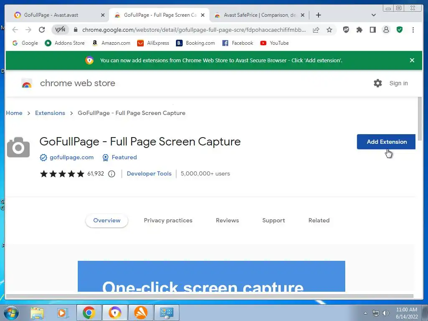Select the GoFullPage Full Page Screen Capture tab

(159, 15)
